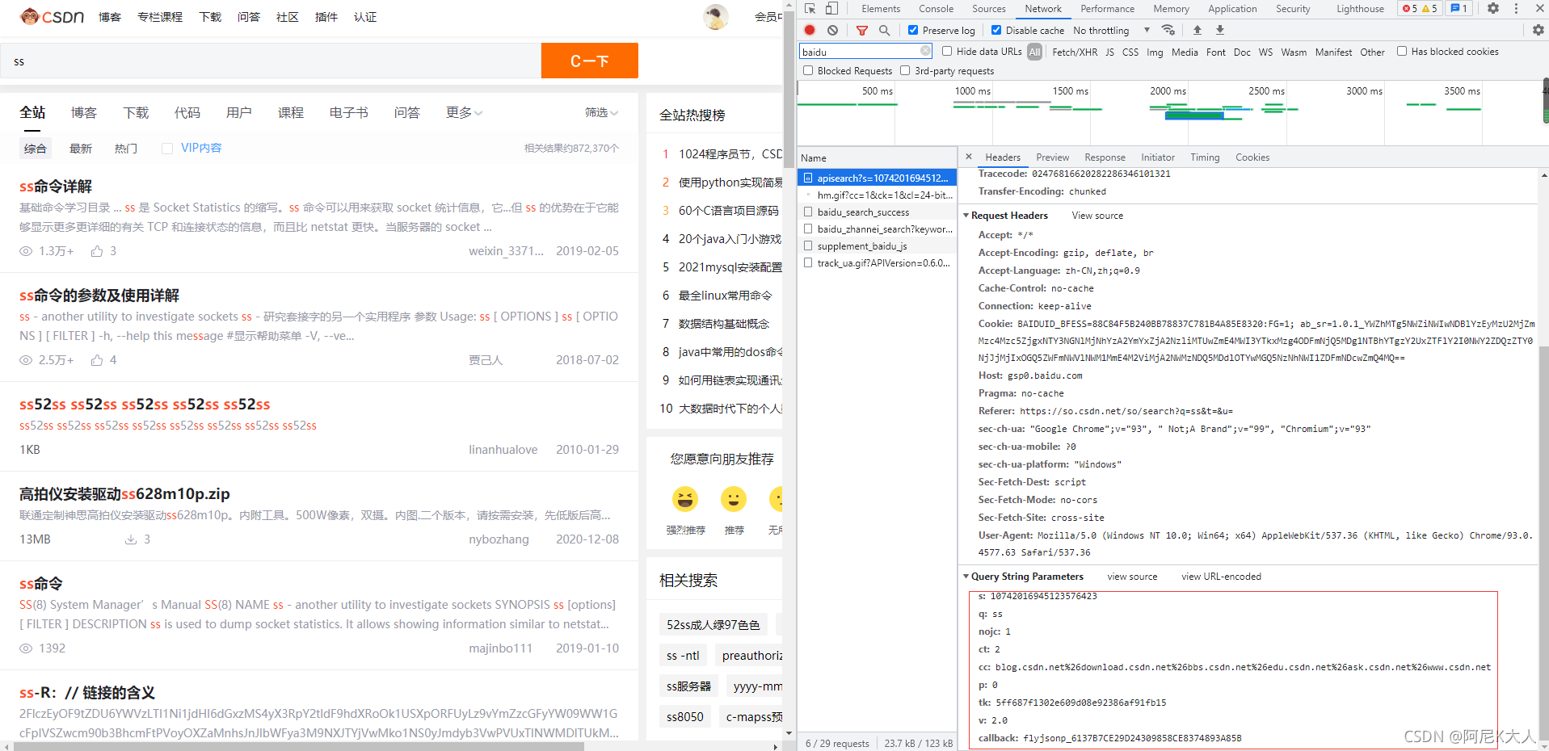Click the CSDN search input field
The height and width of the screenshot is (751, 1549).
point(271,61)
